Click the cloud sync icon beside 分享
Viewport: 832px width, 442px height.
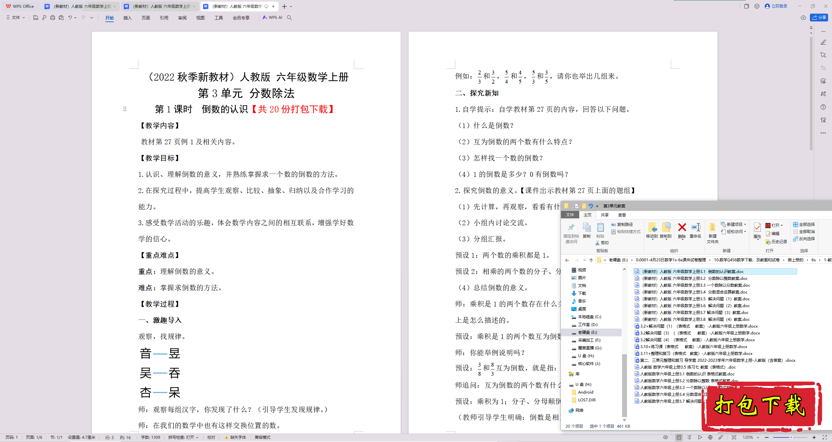coord(803,18)
